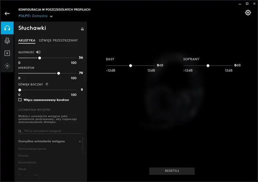Image resolution: width=258 pixels, height=182 pixels.
Task: Click the back arrow icon
Action: [x=7, y=14]
